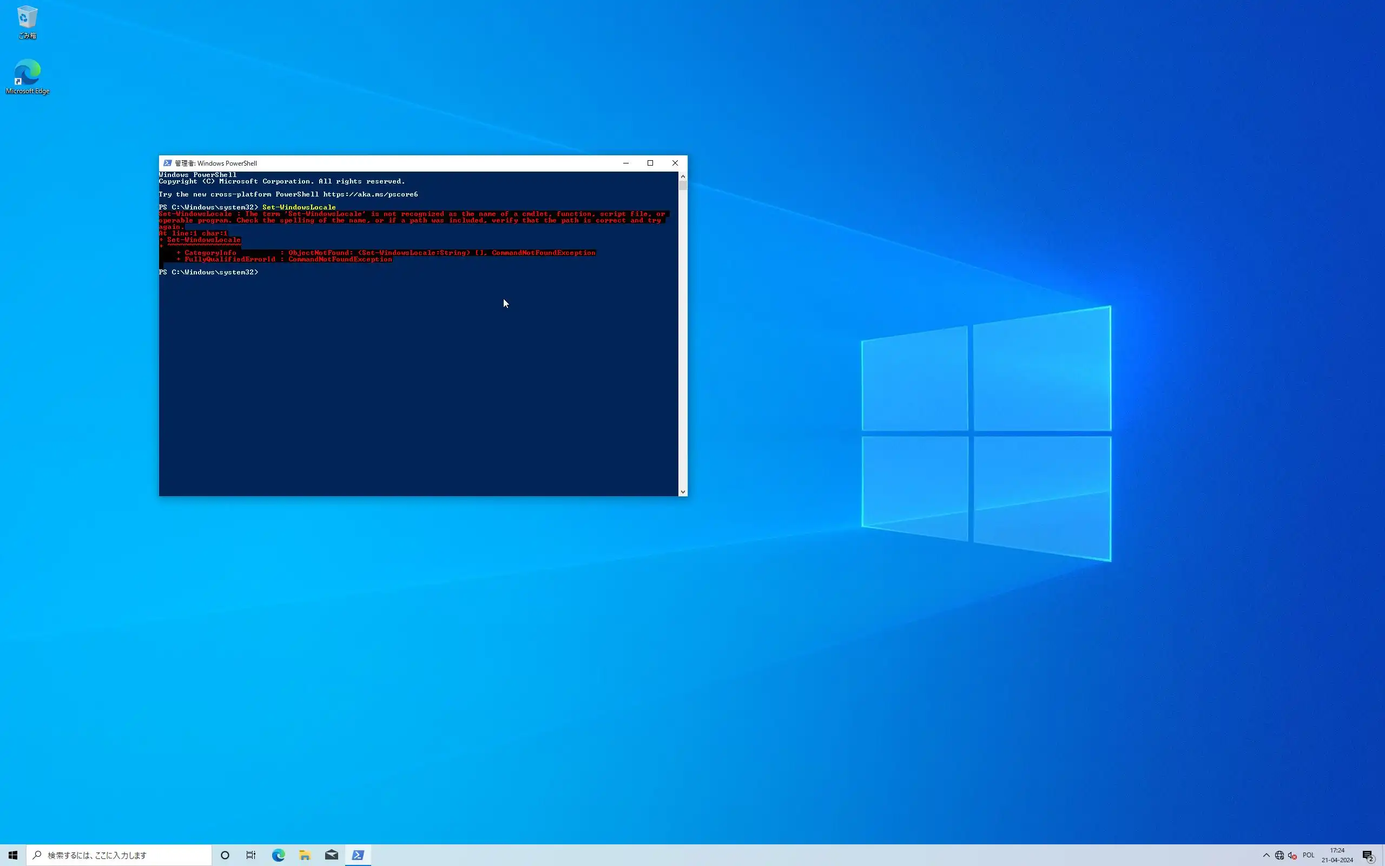Switch input language from POL

[x=1308, y=855]
